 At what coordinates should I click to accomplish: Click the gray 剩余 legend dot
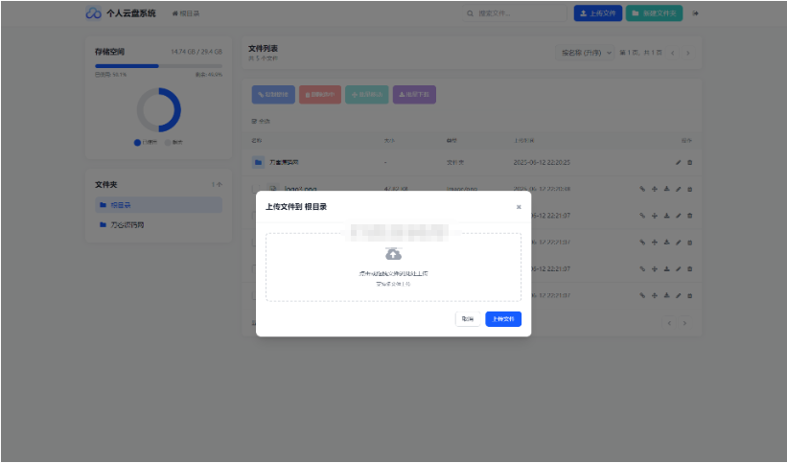tap(168, 143)
